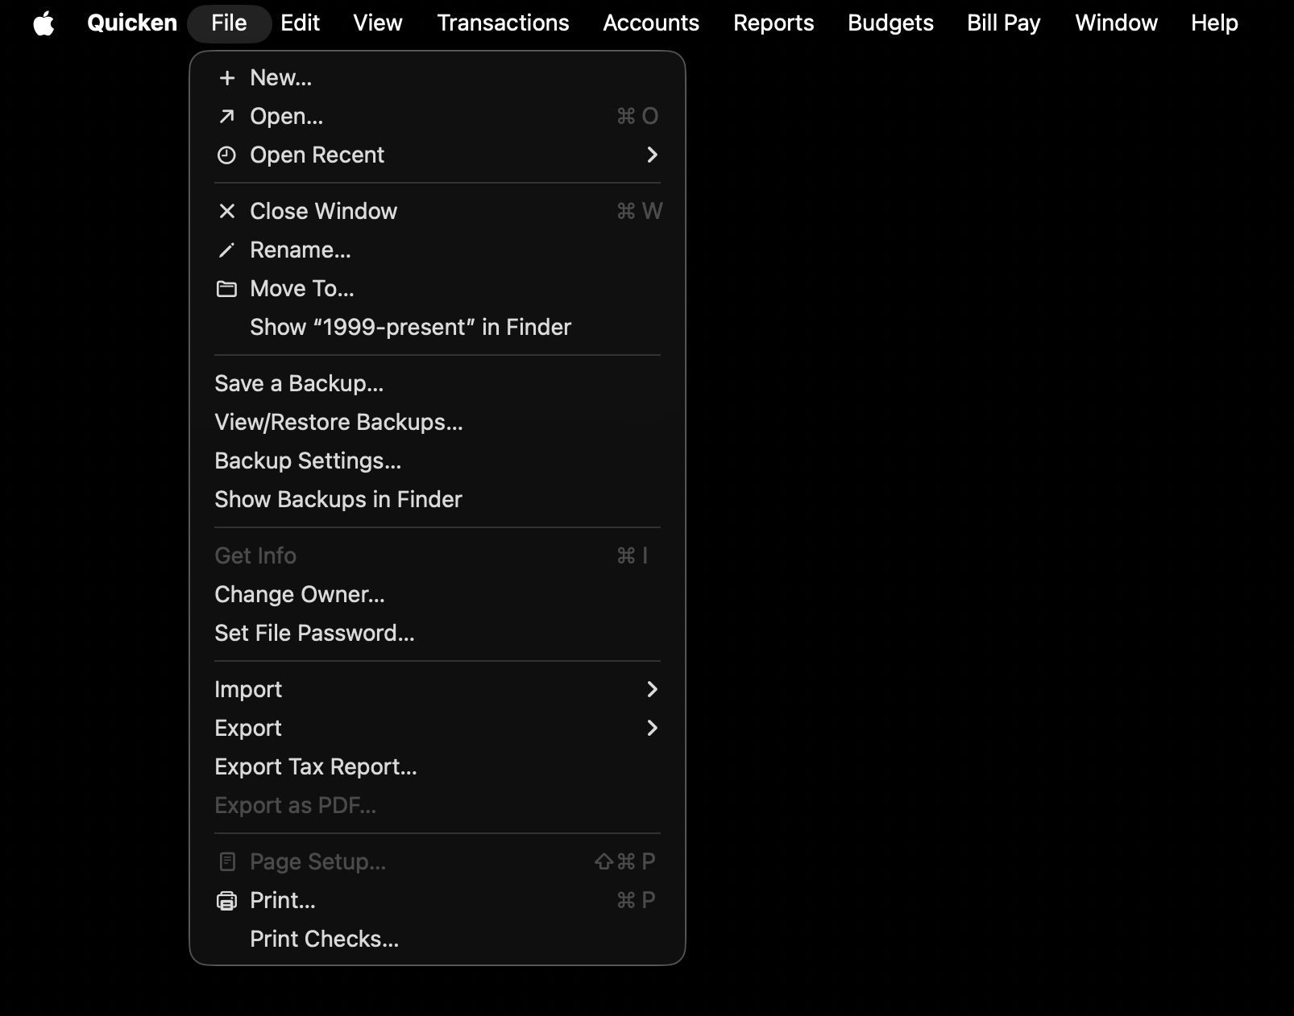Open the Bill Pay menu

1004,23
